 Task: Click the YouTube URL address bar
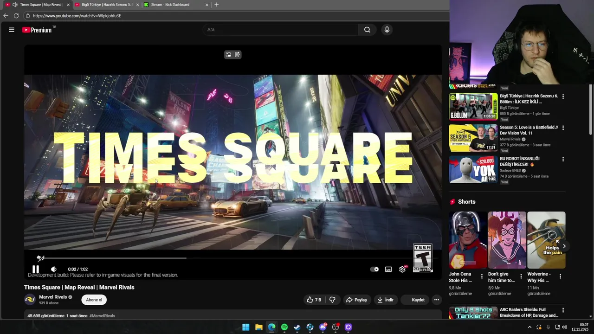237,16
